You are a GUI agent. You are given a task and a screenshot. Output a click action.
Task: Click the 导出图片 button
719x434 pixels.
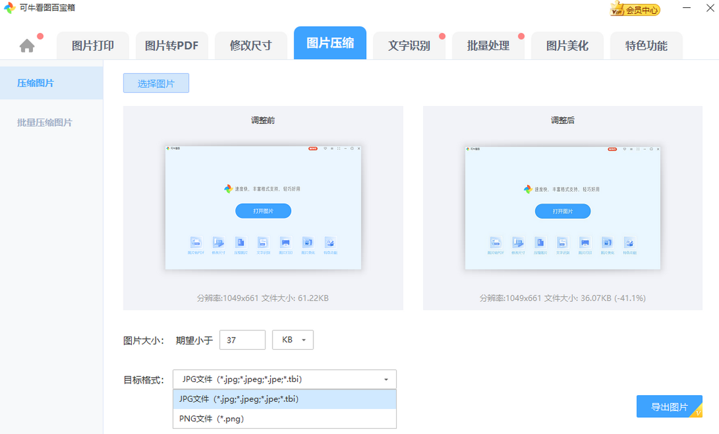click(669, 407)
